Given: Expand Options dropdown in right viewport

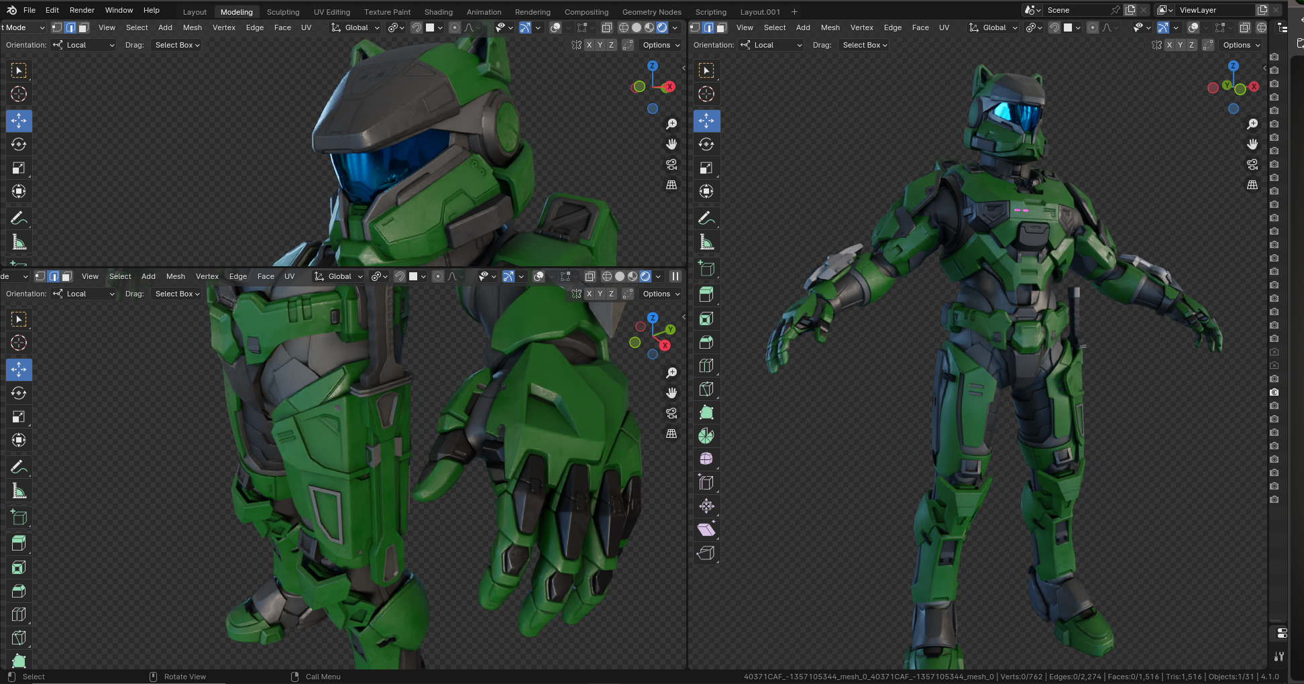Looking at the screenshot, I should pyautogui.click(x=1241, y=45).
